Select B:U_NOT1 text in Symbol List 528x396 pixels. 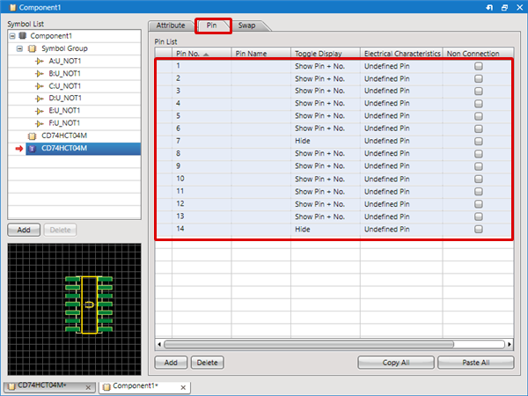coord(64,73)
